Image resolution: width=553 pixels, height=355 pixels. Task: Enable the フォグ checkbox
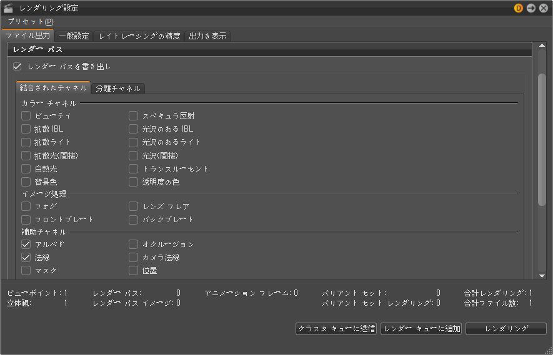click(26, 206)
